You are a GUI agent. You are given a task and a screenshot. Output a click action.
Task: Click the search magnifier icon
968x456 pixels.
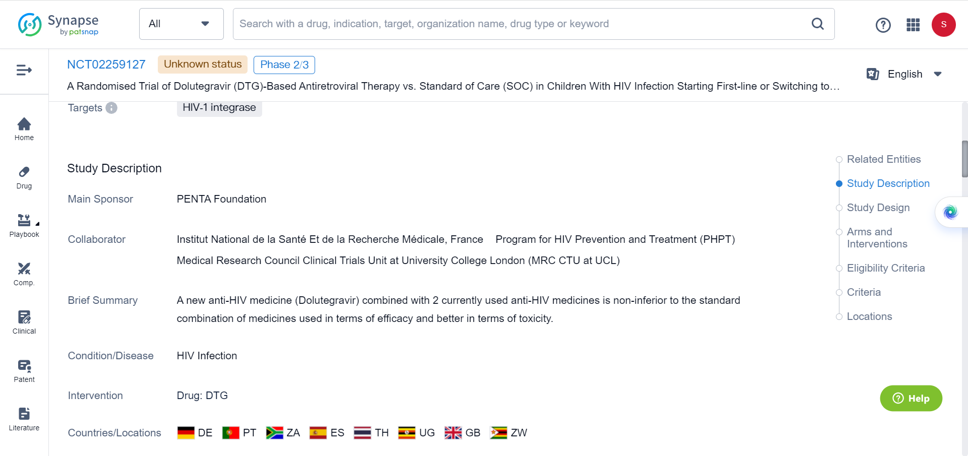(817, 24)
